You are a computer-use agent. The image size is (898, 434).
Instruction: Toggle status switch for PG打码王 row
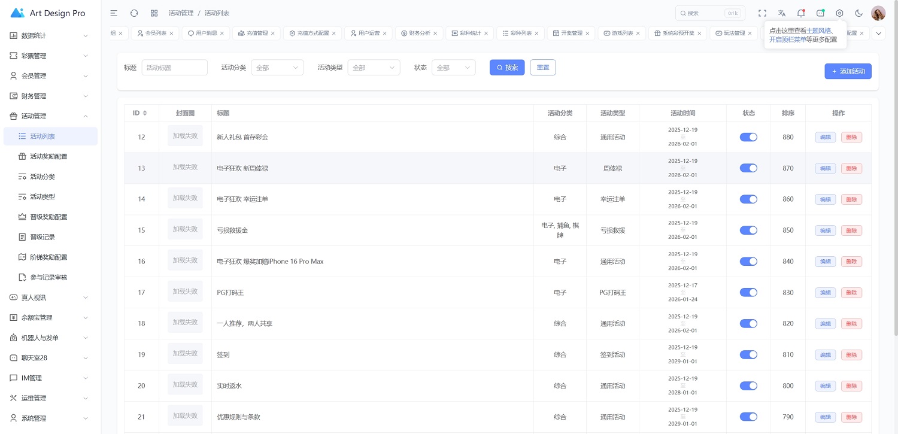pyautogui.click(x=748, y=293)
